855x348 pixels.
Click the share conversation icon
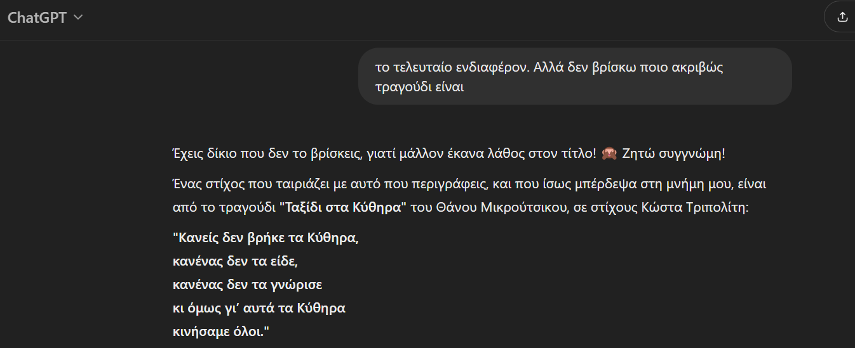point(842,17)
